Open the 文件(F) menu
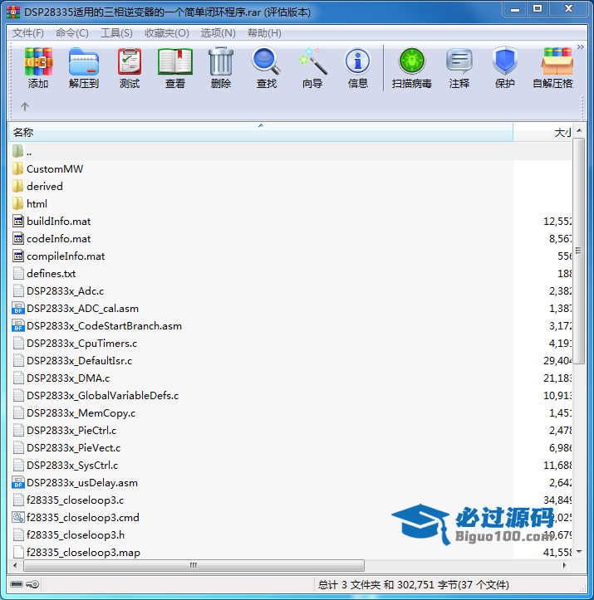Screen dimensions: 594x600 click(28, 33)
